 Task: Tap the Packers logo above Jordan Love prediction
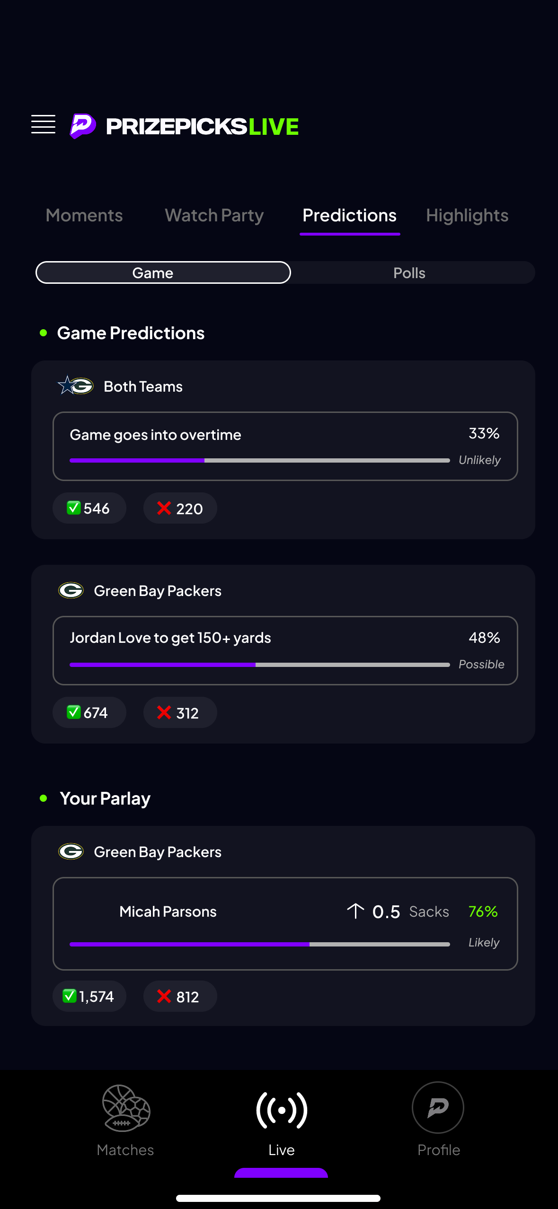click(x=71, y=590)
